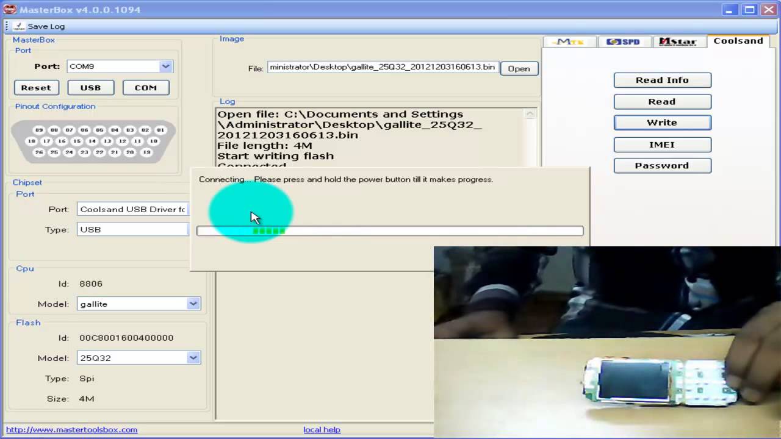Select pin 11 in Pinout Configuration
This screenshot has width=781, height=439.
(x=138, y=141)
